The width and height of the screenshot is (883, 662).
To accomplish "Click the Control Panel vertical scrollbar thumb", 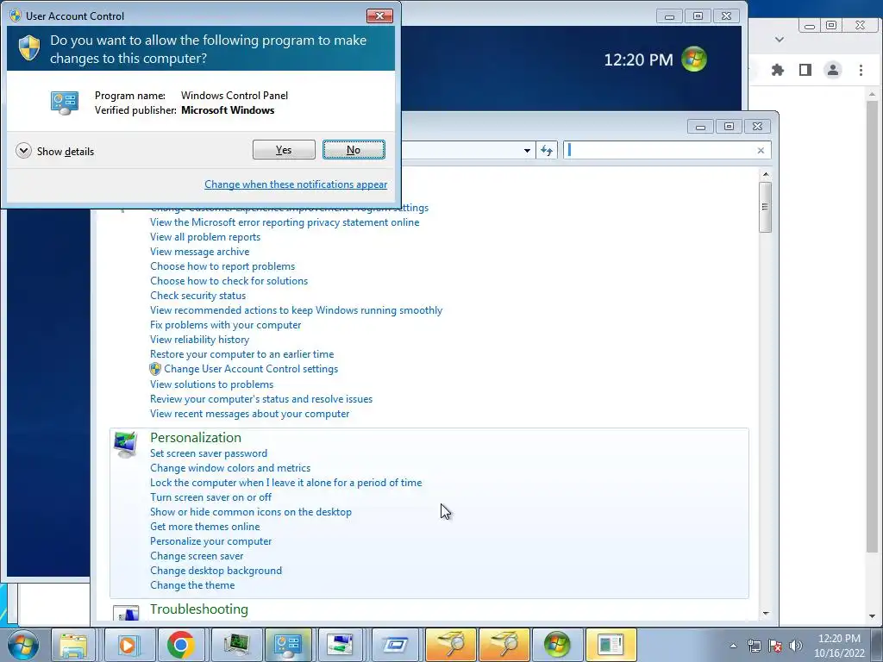I will tap(766, 207).
